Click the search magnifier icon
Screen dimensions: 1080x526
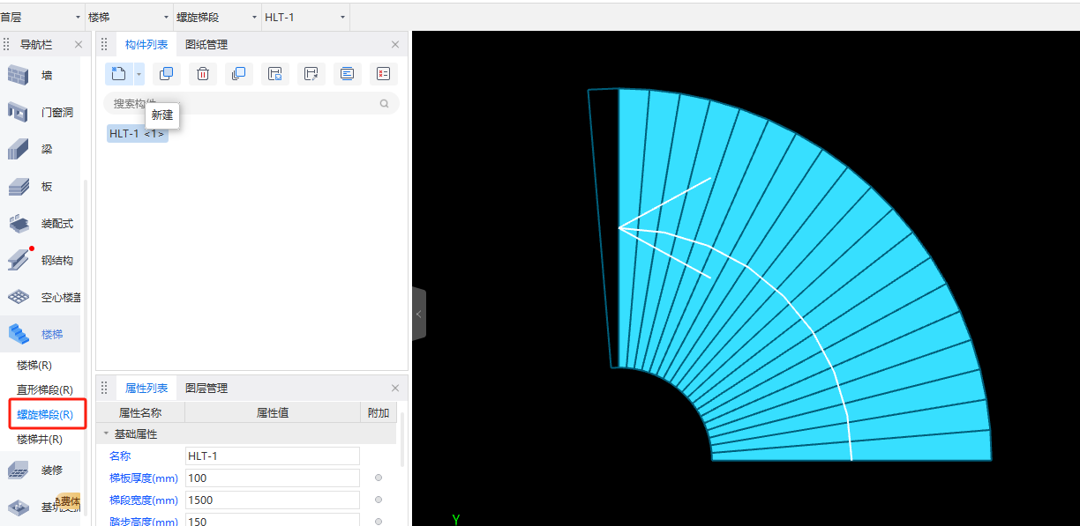[385, 103]
